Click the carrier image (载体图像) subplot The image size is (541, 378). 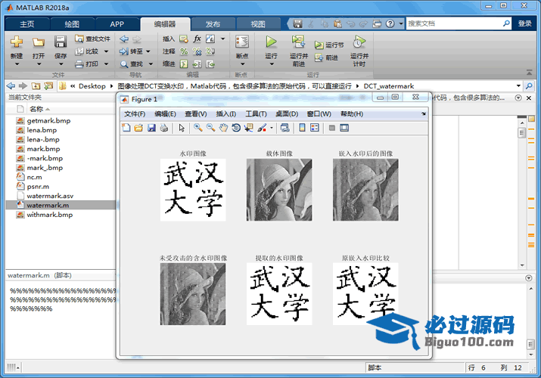click(x=279, y=190)
